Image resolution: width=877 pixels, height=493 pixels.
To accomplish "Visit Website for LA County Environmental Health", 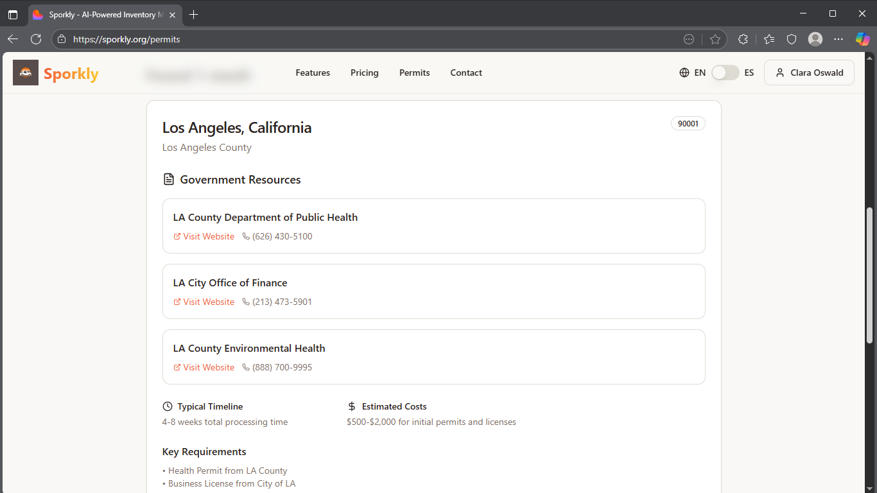I will coord(204,367).
